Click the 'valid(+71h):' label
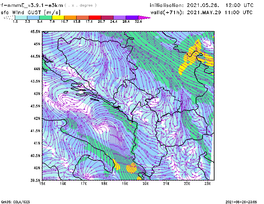 pos(167,13)
